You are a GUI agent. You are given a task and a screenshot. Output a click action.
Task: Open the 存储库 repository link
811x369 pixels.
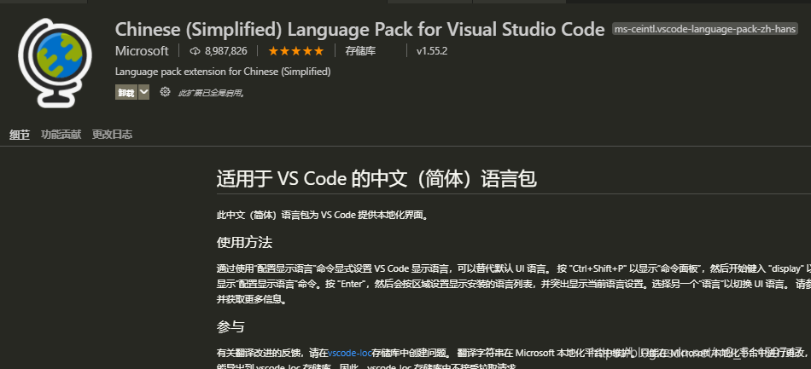point(360,51)
